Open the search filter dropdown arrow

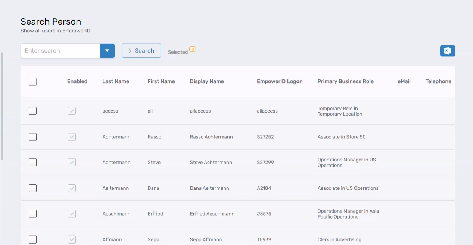[x=107, y=51]
